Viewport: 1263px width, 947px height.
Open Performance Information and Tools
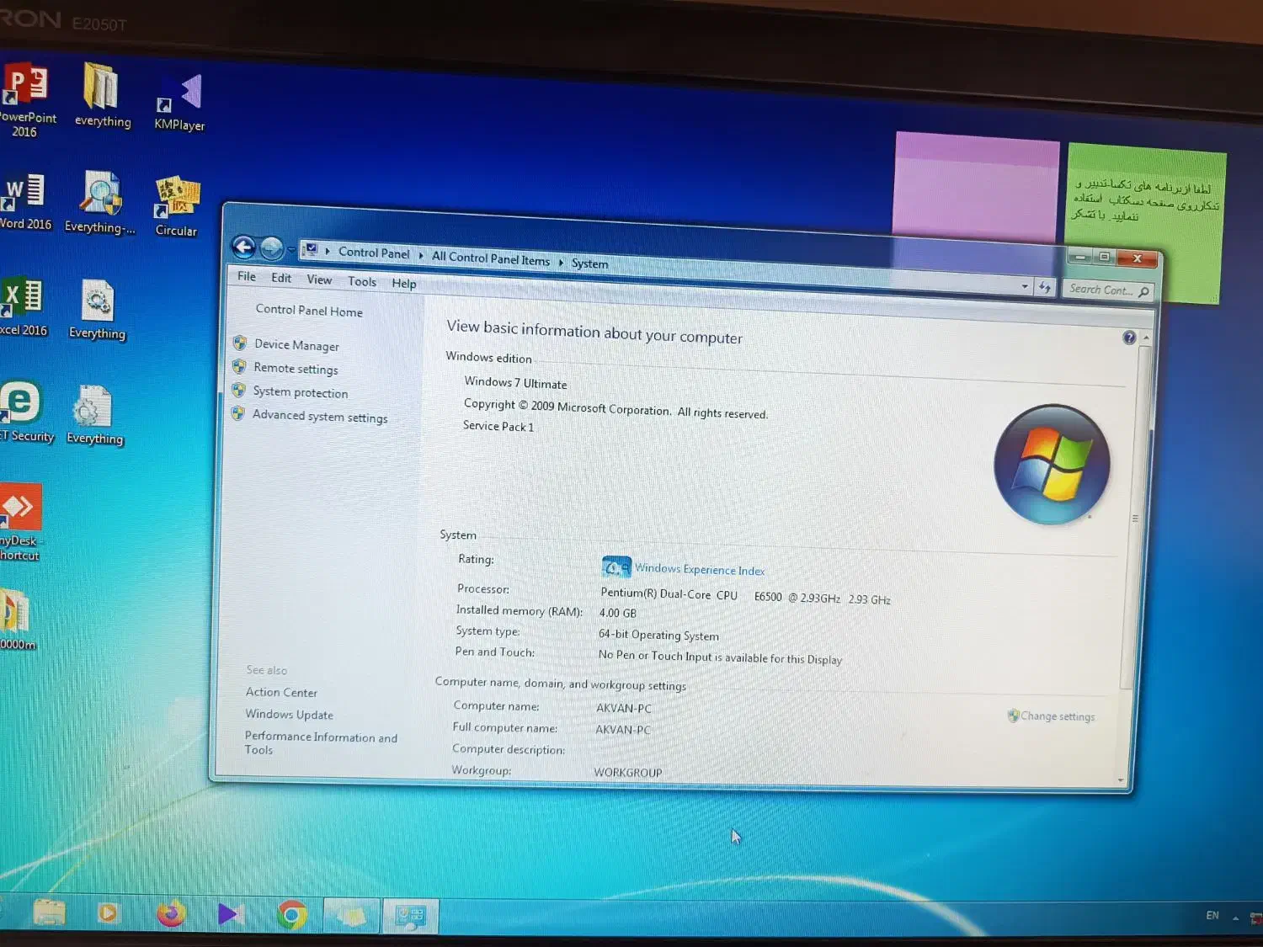321,742
